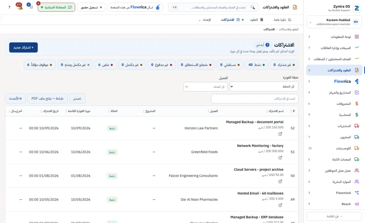Sort by تاريخ الاشتراك column header
The width and height of the screenshot is (365, 223).
coord(49,111)
